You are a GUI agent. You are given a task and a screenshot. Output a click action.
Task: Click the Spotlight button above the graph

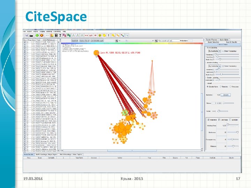(x=75, y=41)
